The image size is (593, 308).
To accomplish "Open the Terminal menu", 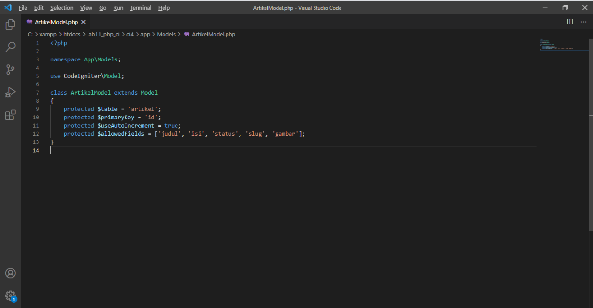I will click(140, 7).
